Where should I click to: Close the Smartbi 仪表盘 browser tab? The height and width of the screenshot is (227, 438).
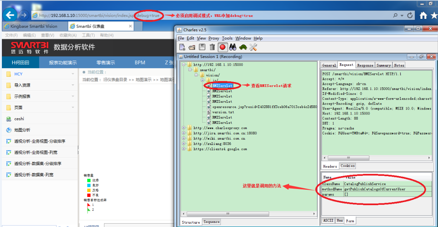[x=130, y=26]
